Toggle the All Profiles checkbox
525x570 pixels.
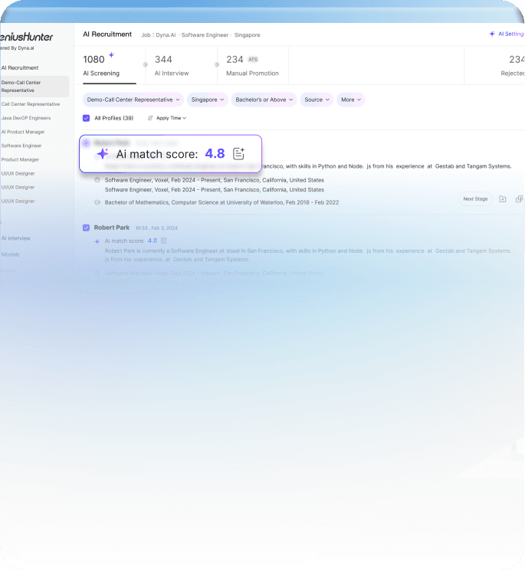pyautogui.click(x=87, y=118)
